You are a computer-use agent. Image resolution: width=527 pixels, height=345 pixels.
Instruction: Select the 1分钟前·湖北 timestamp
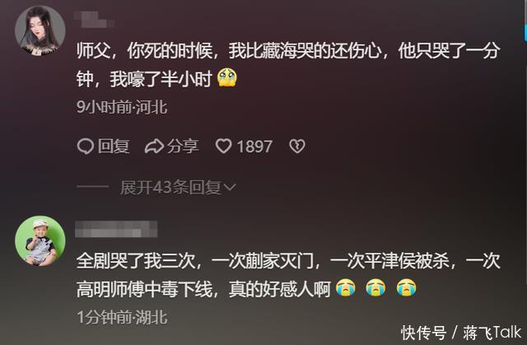click(122, 318)
